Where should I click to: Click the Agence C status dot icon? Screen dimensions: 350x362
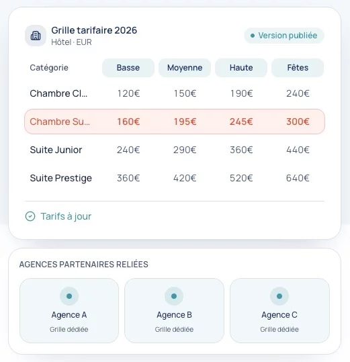pyautogui.click(x=279, y=296)
